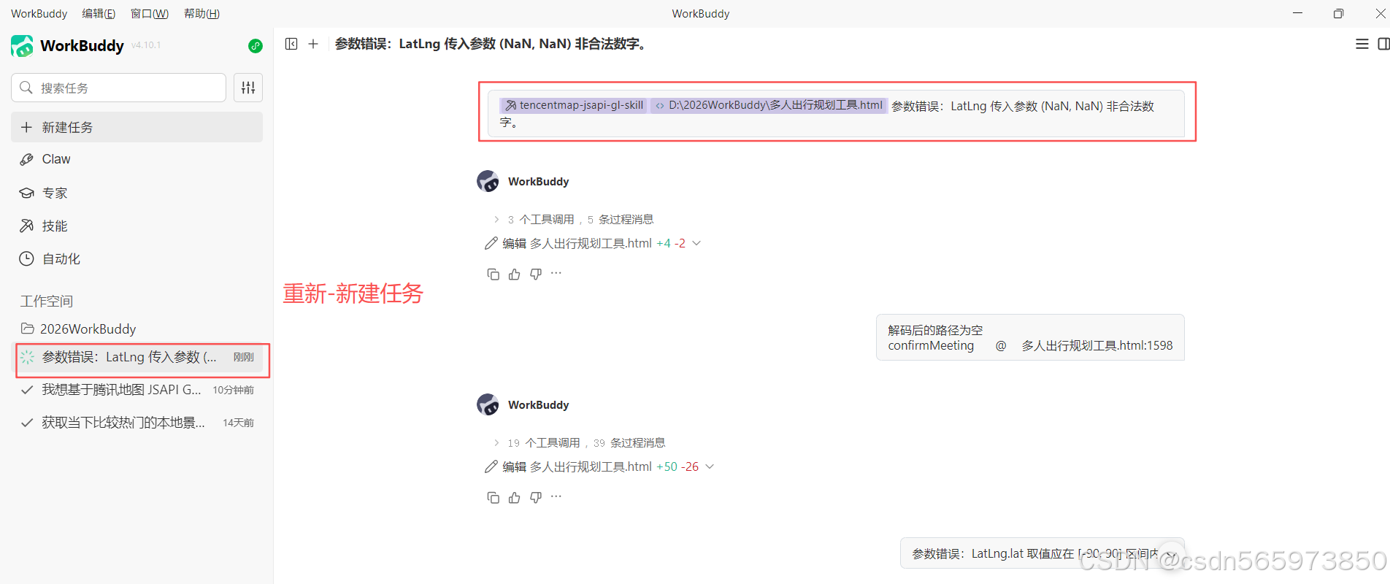Expand 3 tool calls details
The width and height of the screenshot is (1390, 584).
496,219
